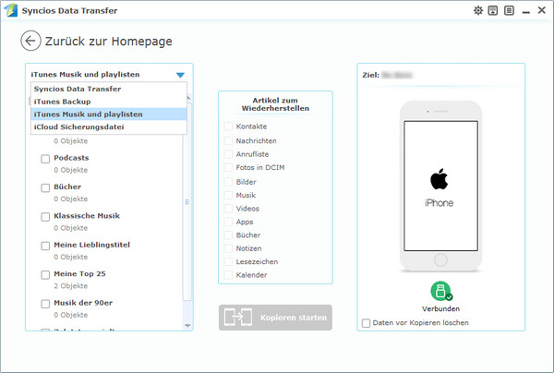Click the Klassische Musik playlist label
This screenshot has height=373, width=554.
[87, 216]
